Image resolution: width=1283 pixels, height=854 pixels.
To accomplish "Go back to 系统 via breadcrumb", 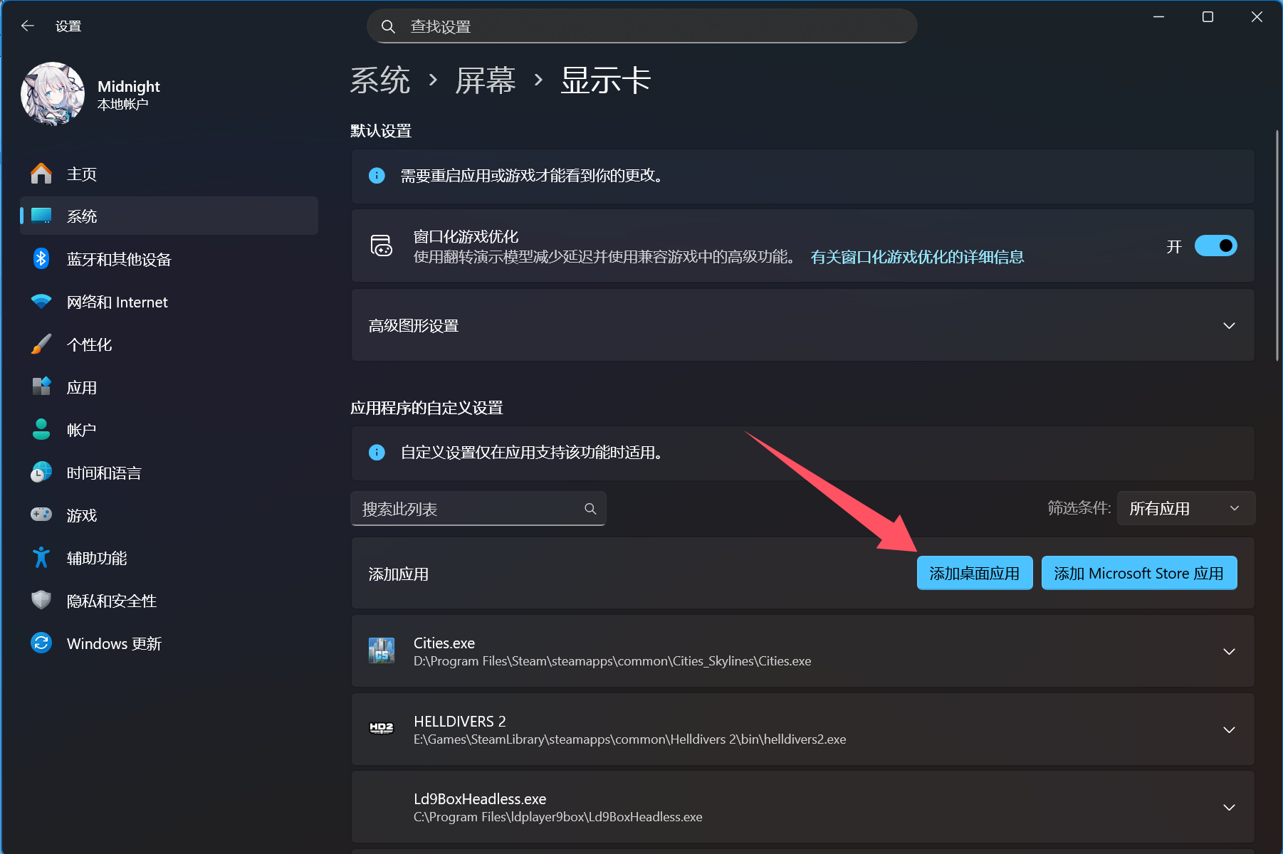I will [380, 80].
